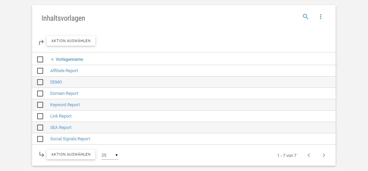Go to the next page arrow

(324, 155)
